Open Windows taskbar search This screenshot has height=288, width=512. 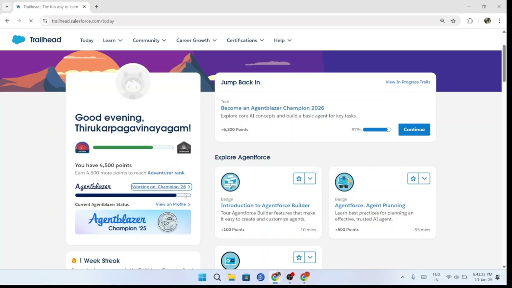(x=217, y=277)
